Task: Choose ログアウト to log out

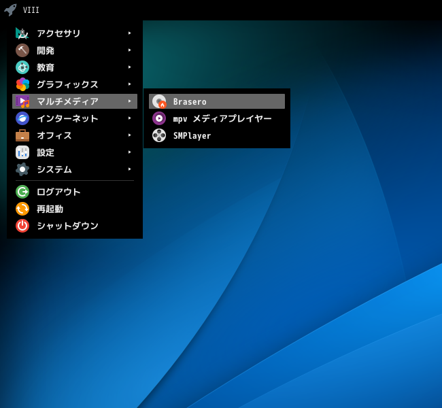Action: [75, 192]
